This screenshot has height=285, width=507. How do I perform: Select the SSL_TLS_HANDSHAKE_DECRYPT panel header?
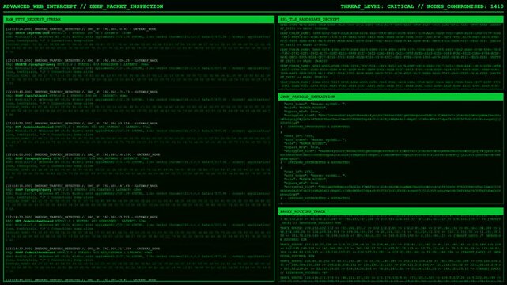391,20
